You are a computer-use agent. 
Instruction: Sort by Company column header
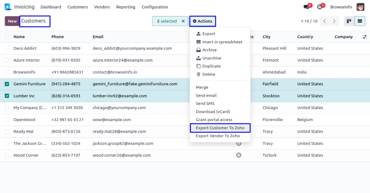[343, 37]
